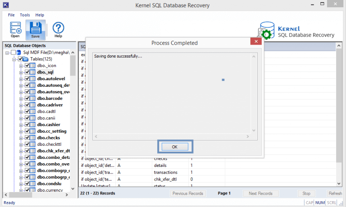
Task: Open the Help menu
Action: coord(40,15)
